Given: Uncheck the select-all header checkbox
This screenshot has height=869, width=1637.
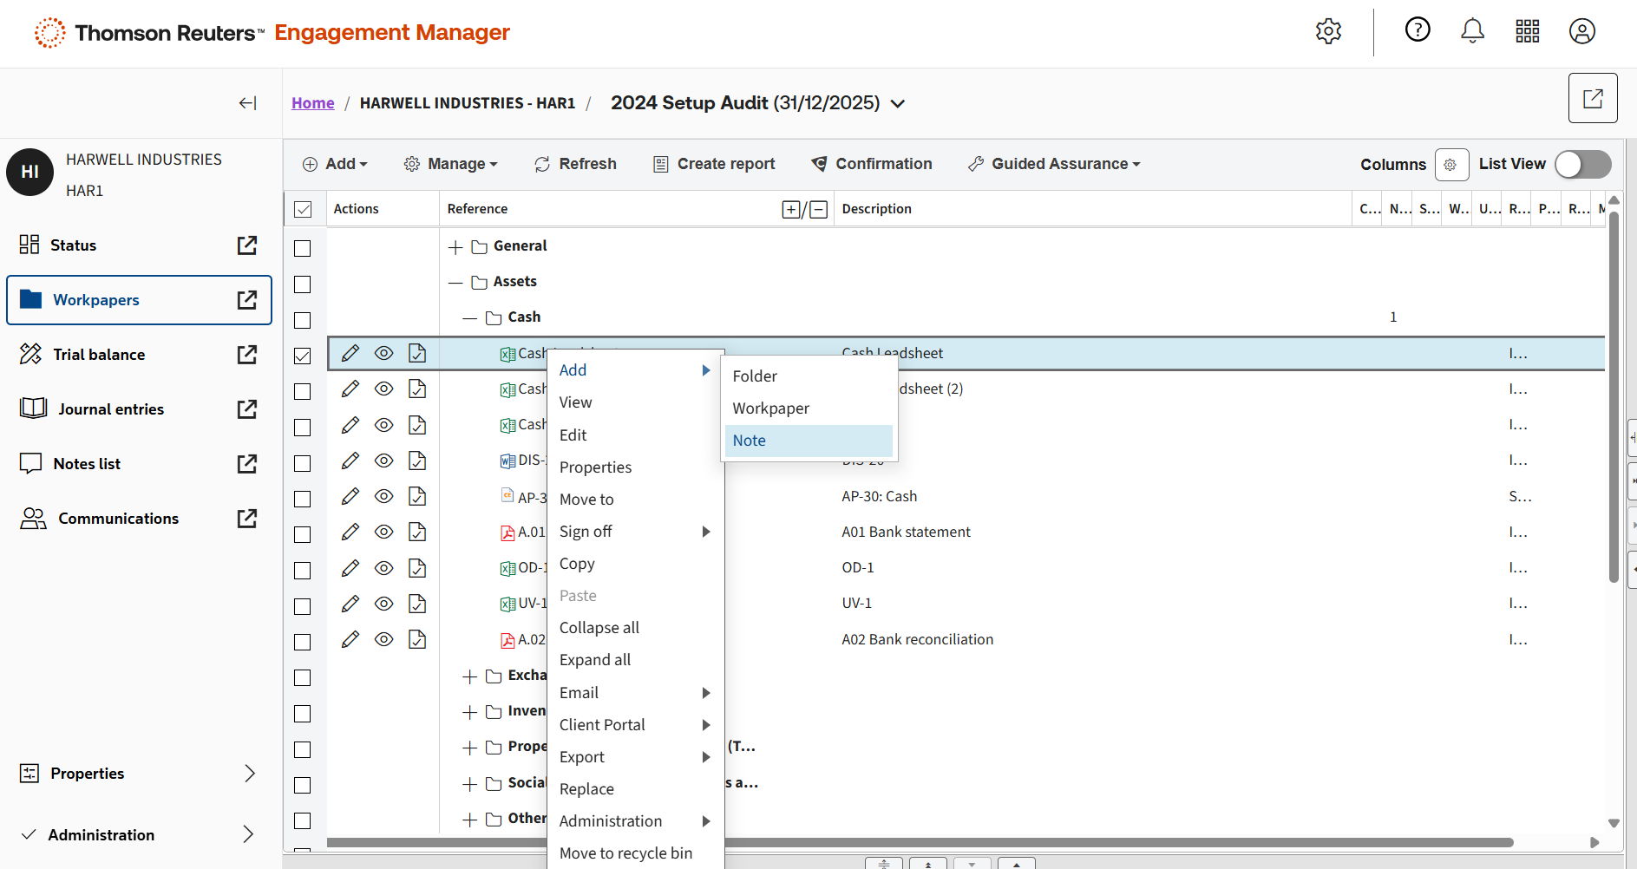Looking at the screenshot, I should 303,210.
